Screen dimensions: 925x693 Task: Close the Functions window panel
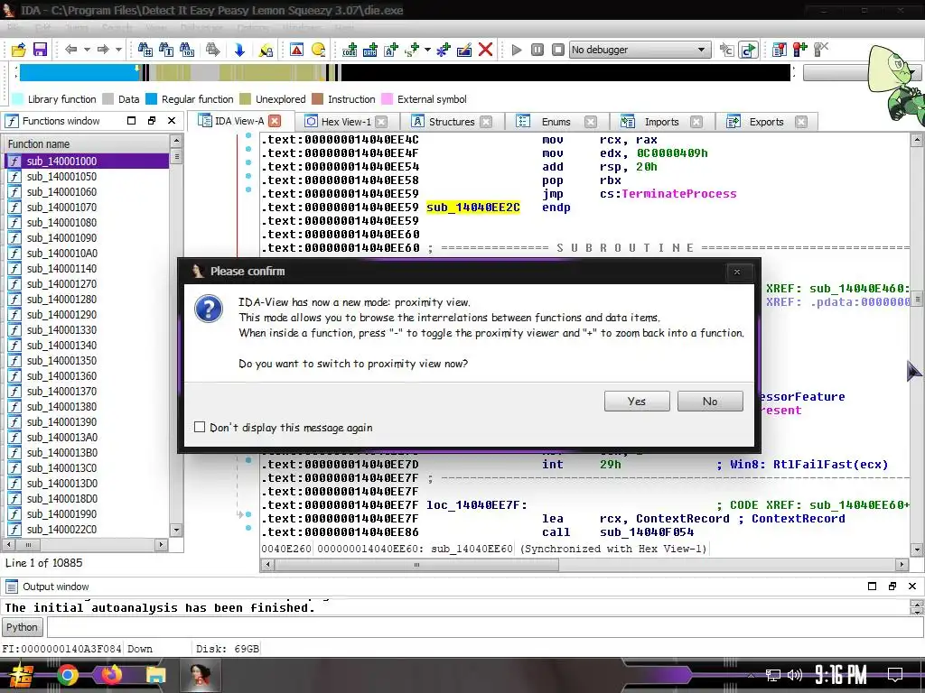click(172, 120)
